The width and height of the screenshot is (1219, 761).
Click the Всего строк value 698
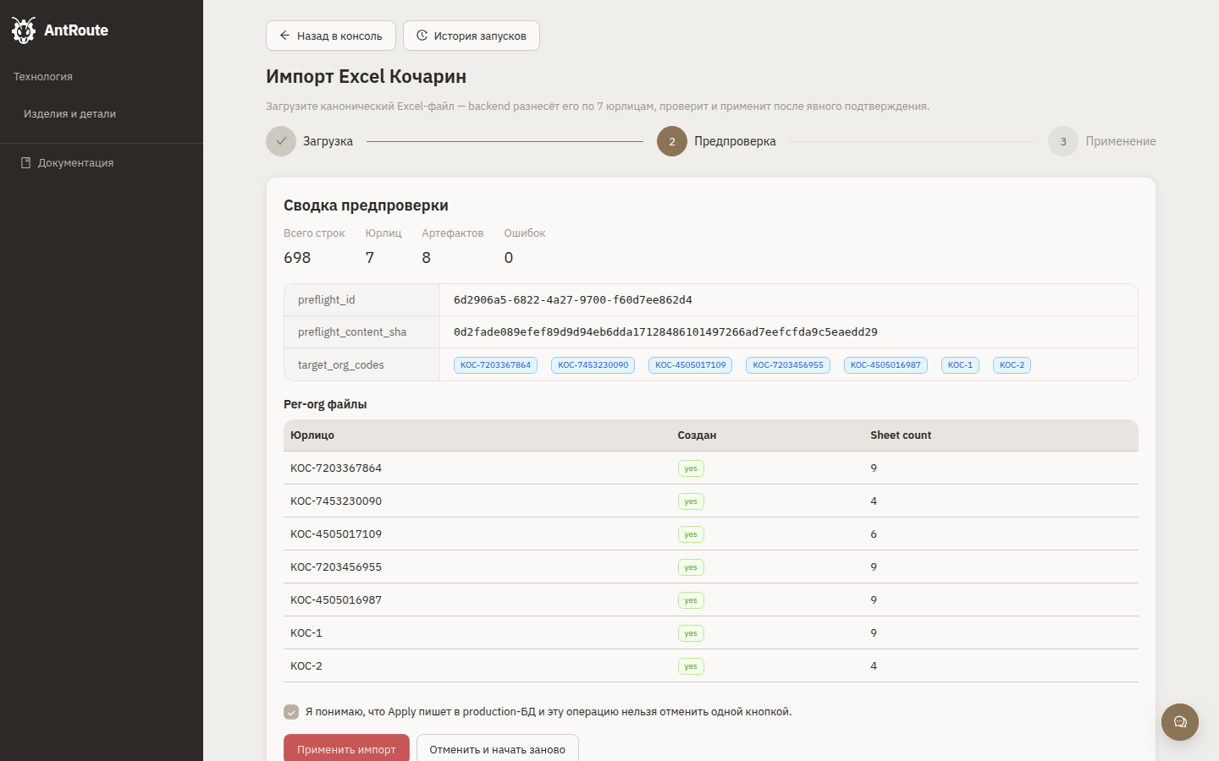coord(297,258)
